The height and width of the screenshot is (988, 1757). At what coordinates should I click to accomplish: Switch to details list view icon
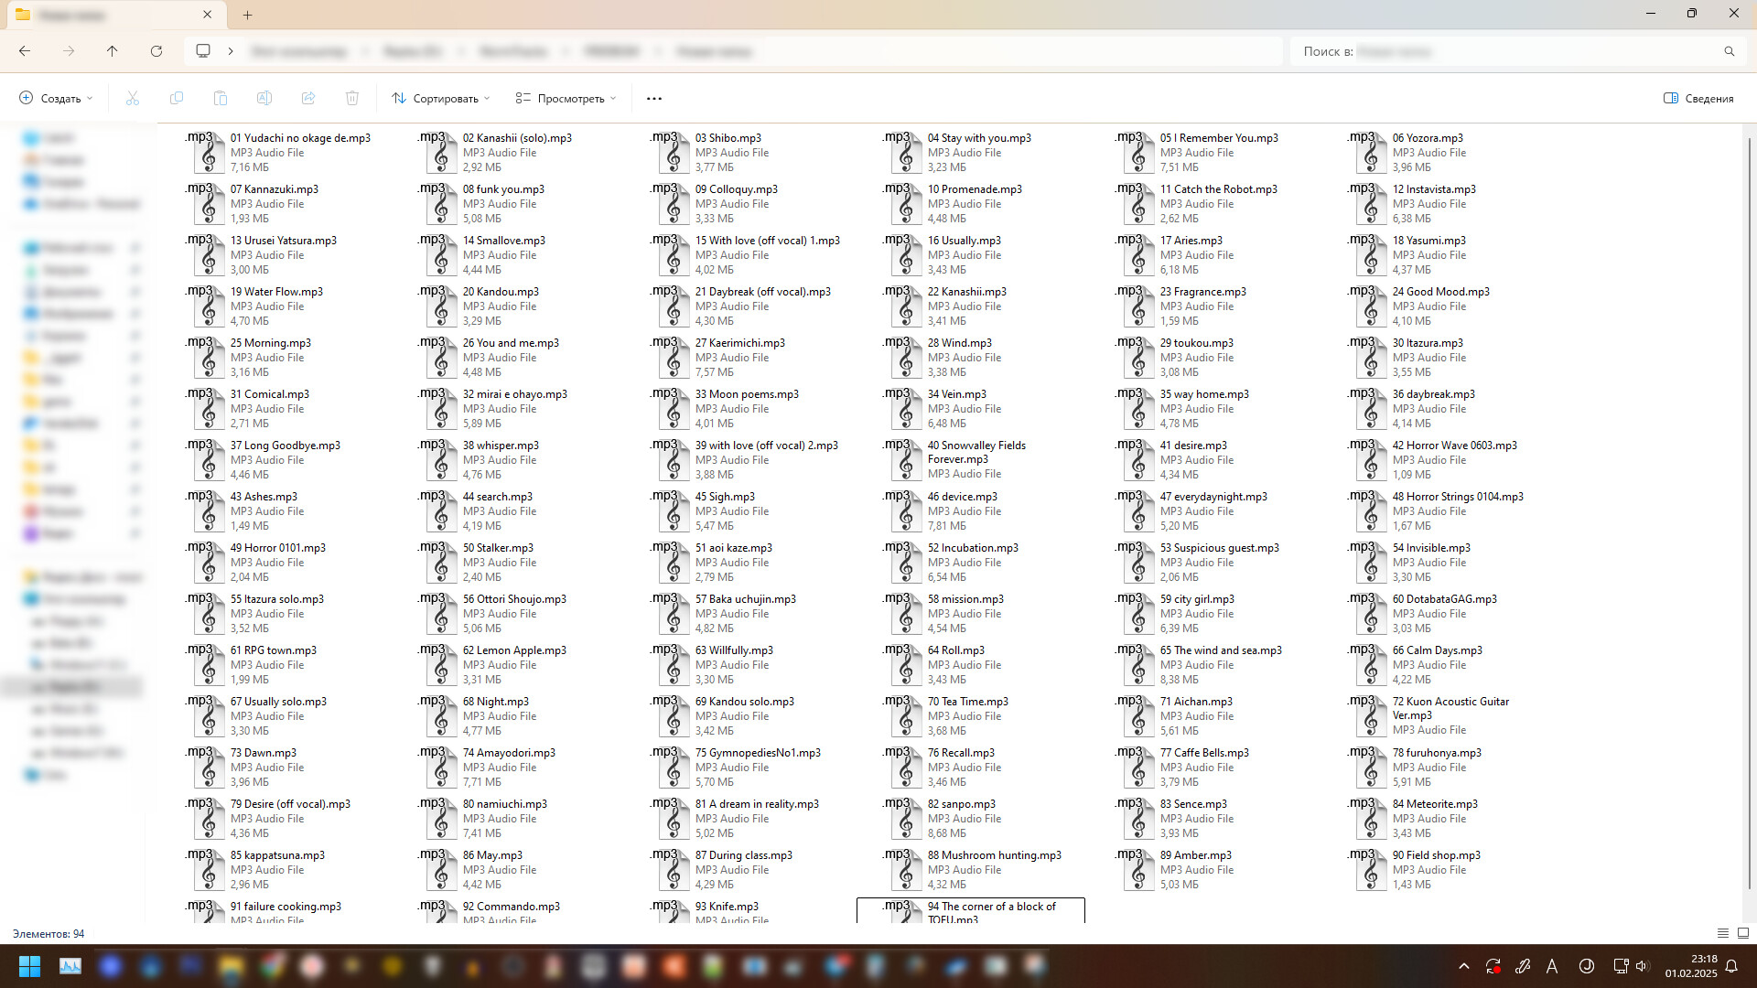click(1723, 933)
